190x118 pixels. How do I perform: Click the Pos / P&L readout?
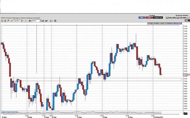click(176, 23)
